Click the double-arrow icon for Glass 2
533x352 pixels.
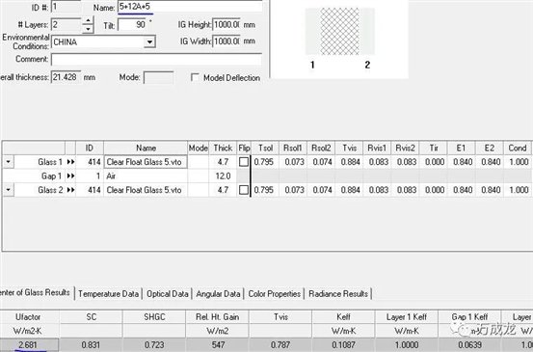pyautogui.click(x=70, y=190)
